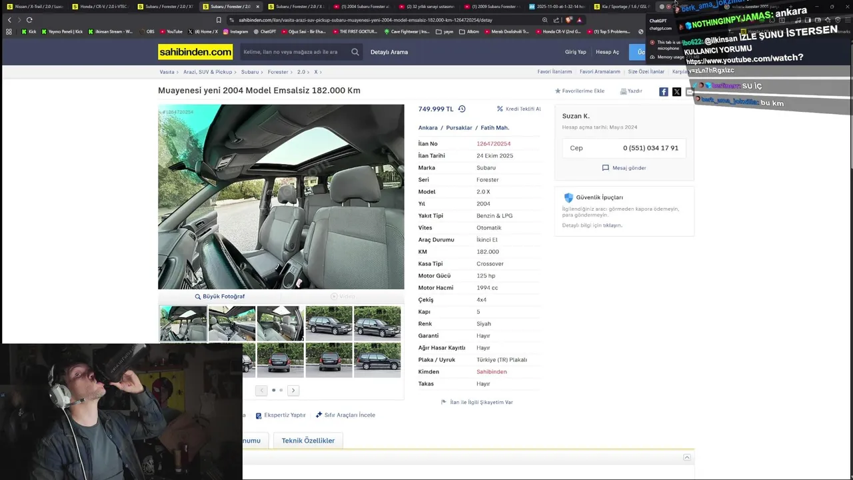Open Favori İlanlarım link

point(555,72)
